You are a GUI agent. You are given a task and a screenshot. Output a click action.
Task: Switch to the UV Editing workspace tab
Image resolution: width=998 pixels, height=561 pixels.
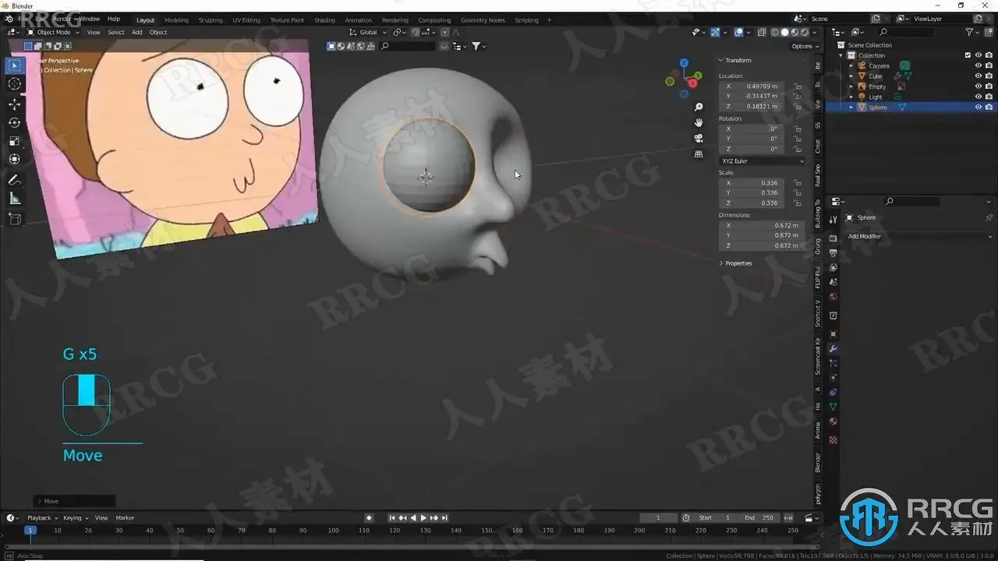coord(246,20)
